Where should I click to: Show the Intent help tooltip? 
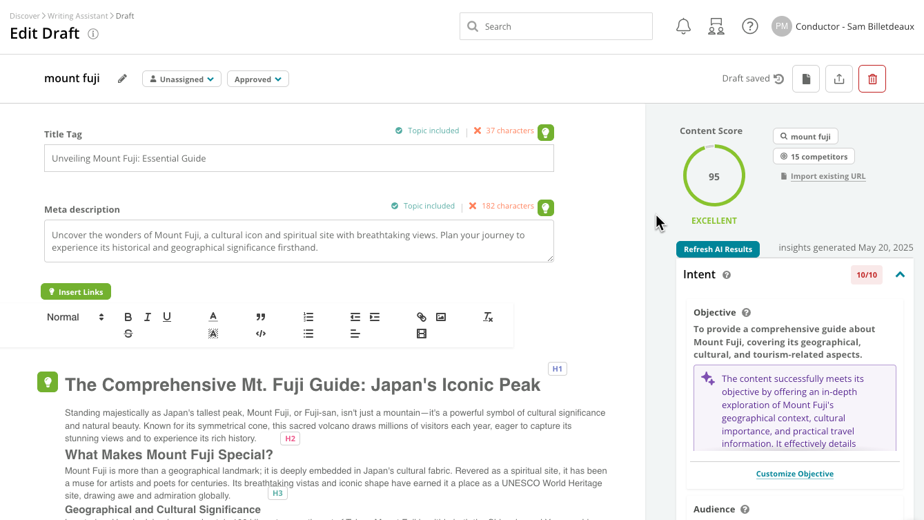727,275
